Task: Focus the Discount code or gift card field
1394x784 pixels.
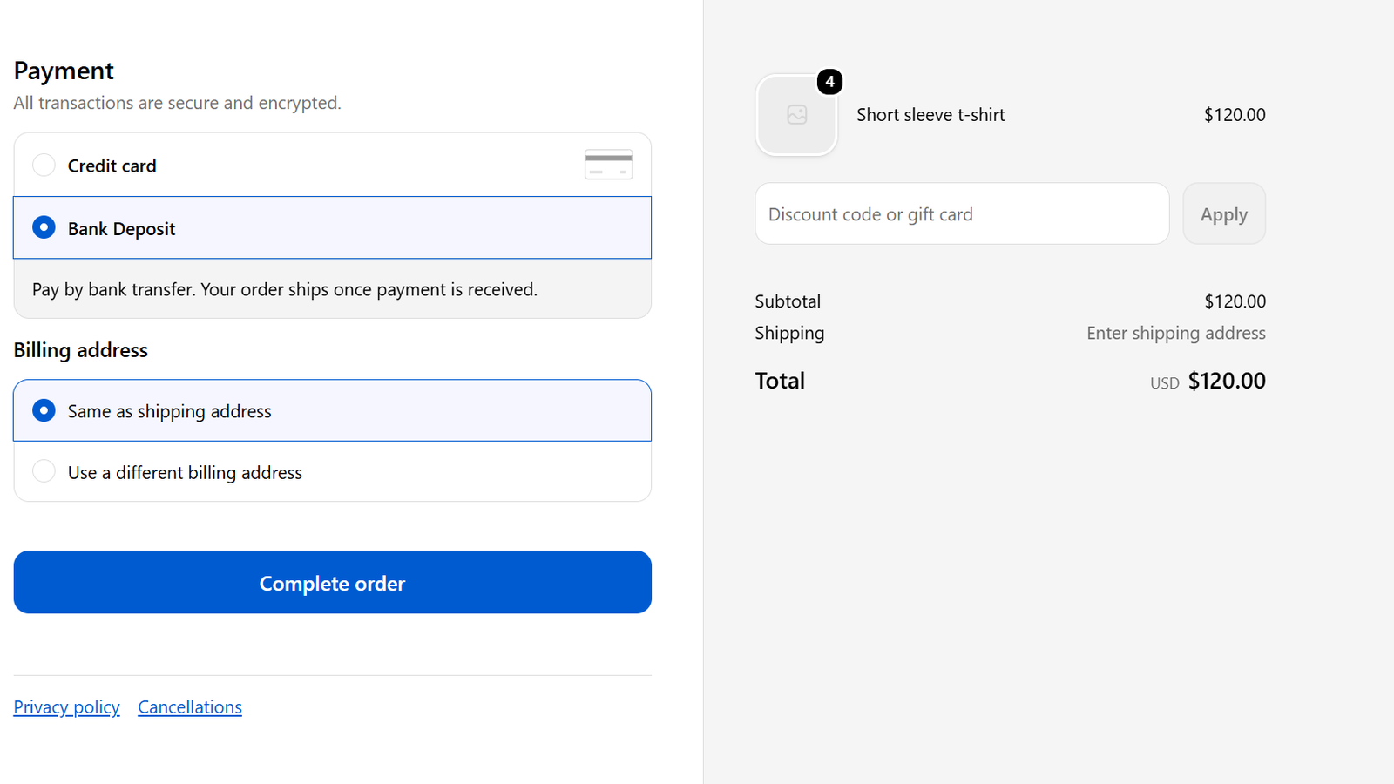Action: click(962, 213)
